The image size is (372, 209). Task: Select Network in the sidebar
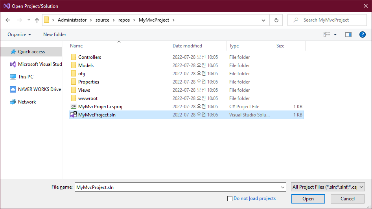27,102
